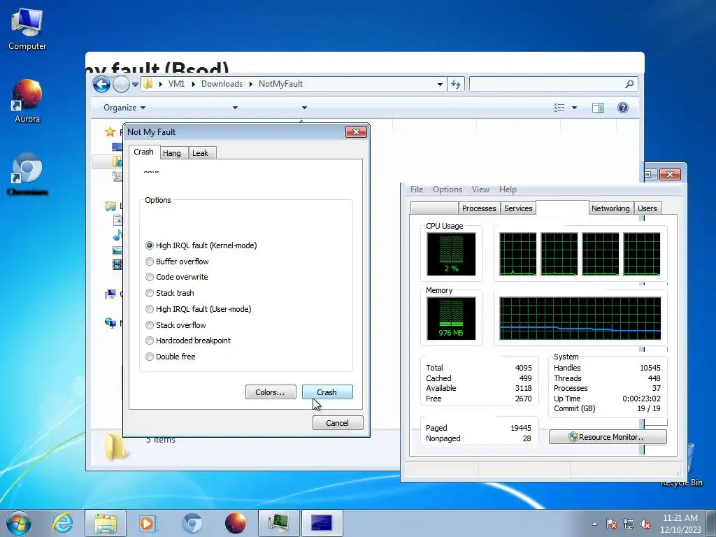This screenshot has height=537, width=716.
Task: Select High IRQL fault (Kernel-mode) option
Action: tap(201, 245)
